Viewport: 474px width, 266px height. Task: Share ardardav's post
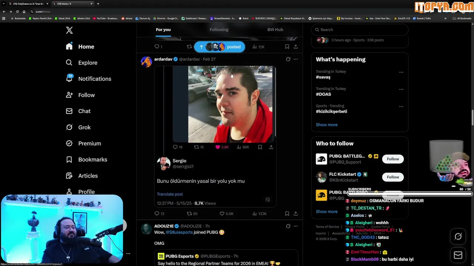pos(296,214)
